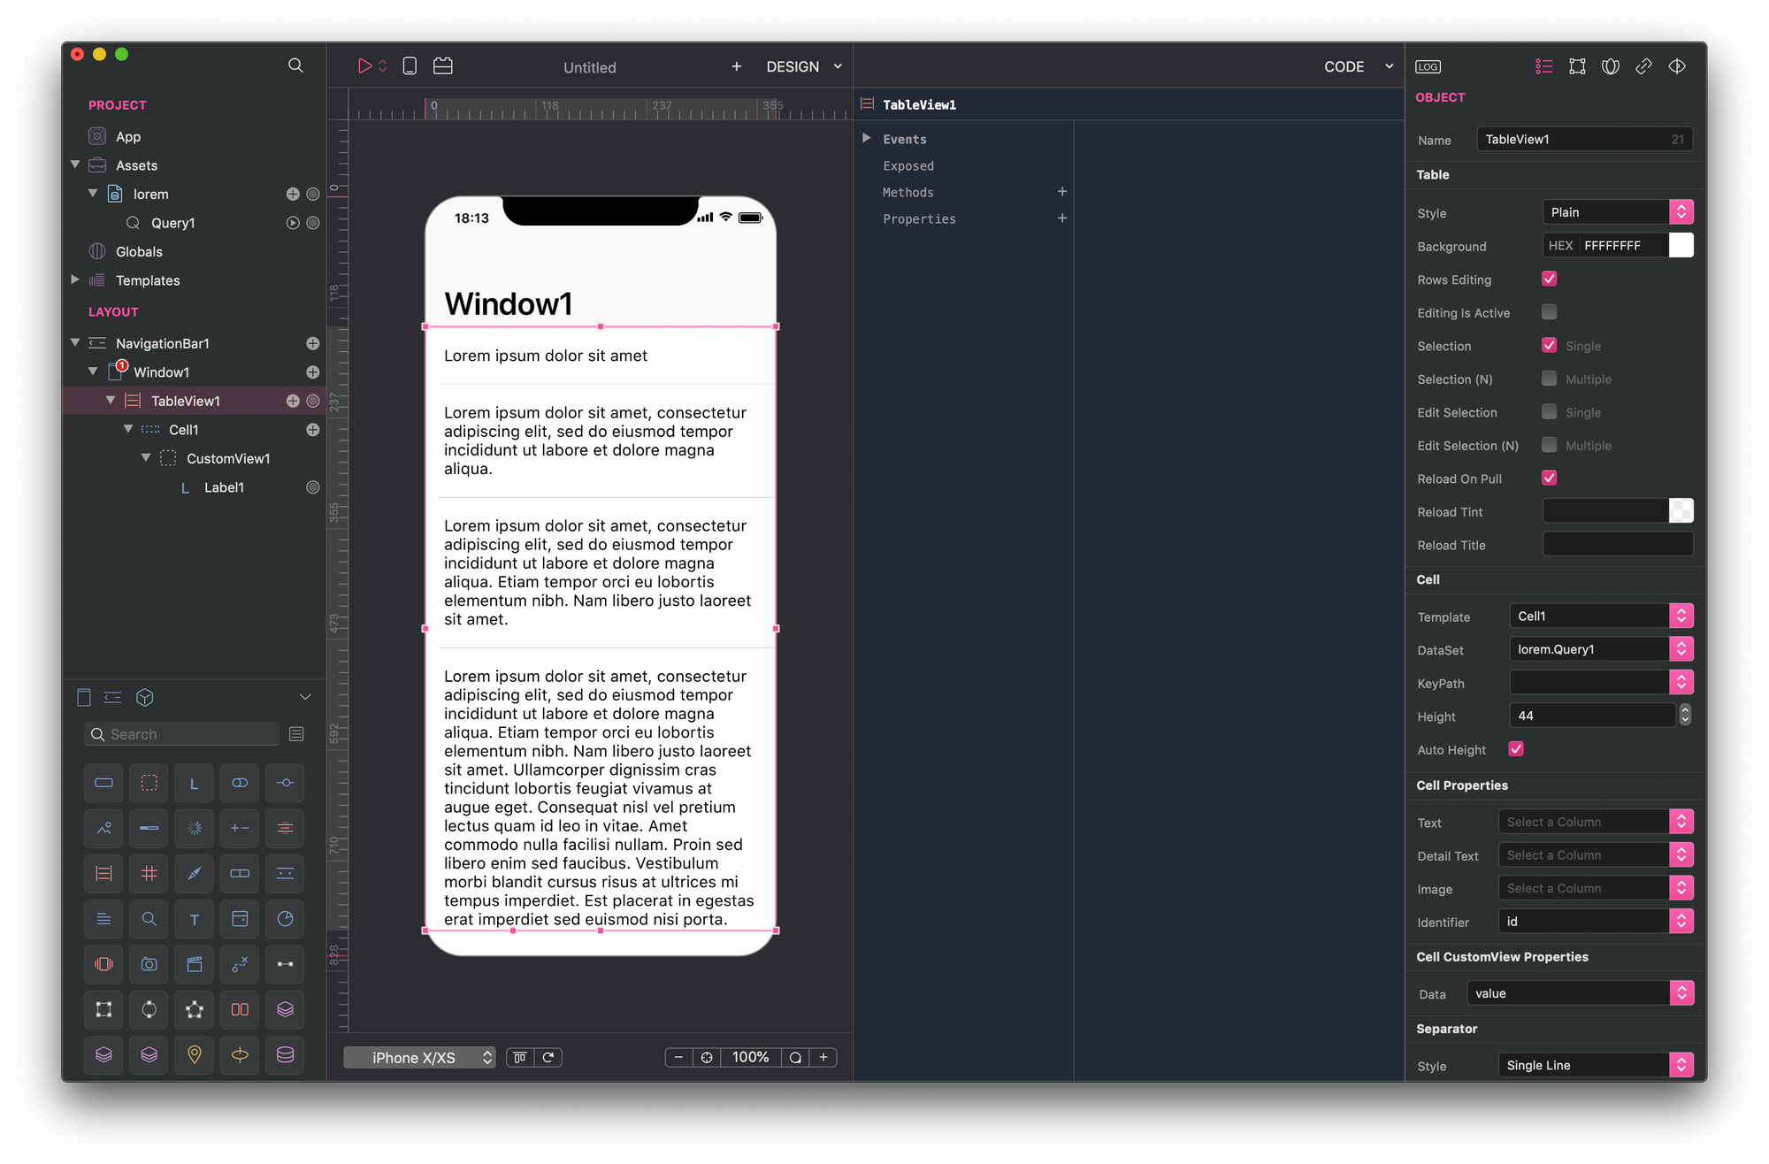Select the Label component in palette
The width and height of the screenshot is (1769, 1164).
click(195, 784)
